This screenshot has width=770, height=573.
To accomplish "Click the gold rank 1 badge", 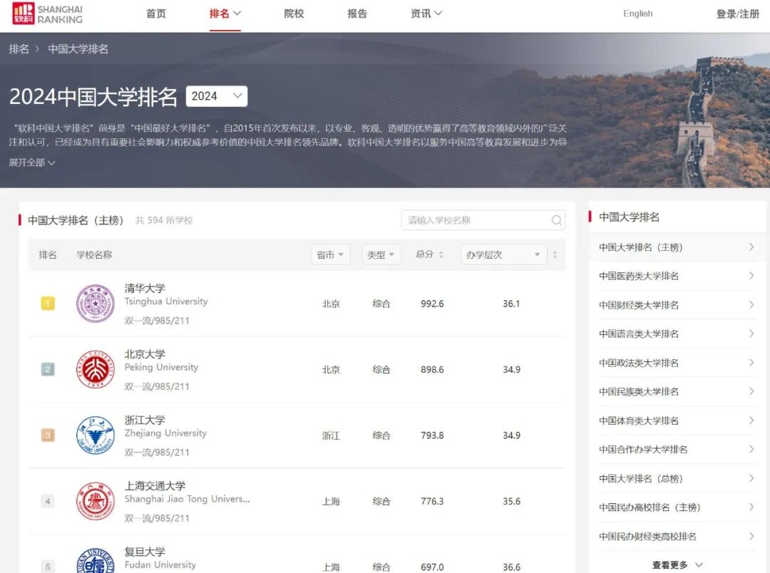I will [48, 304].
